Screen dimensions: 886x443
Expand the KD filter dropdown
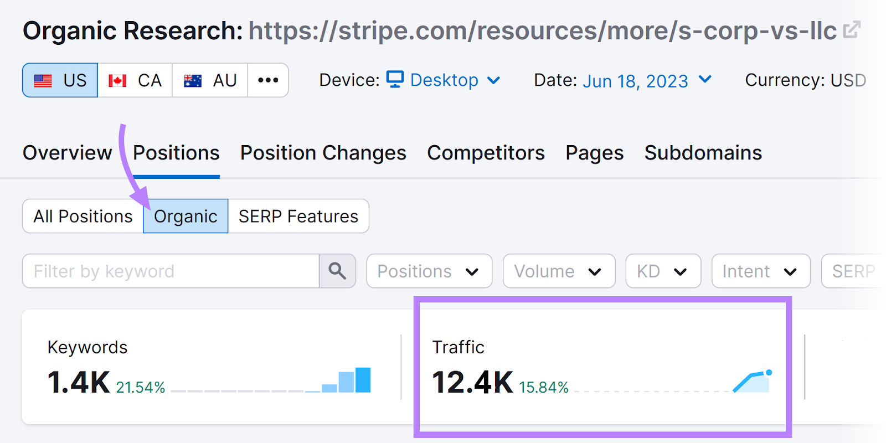coord(663,271)
